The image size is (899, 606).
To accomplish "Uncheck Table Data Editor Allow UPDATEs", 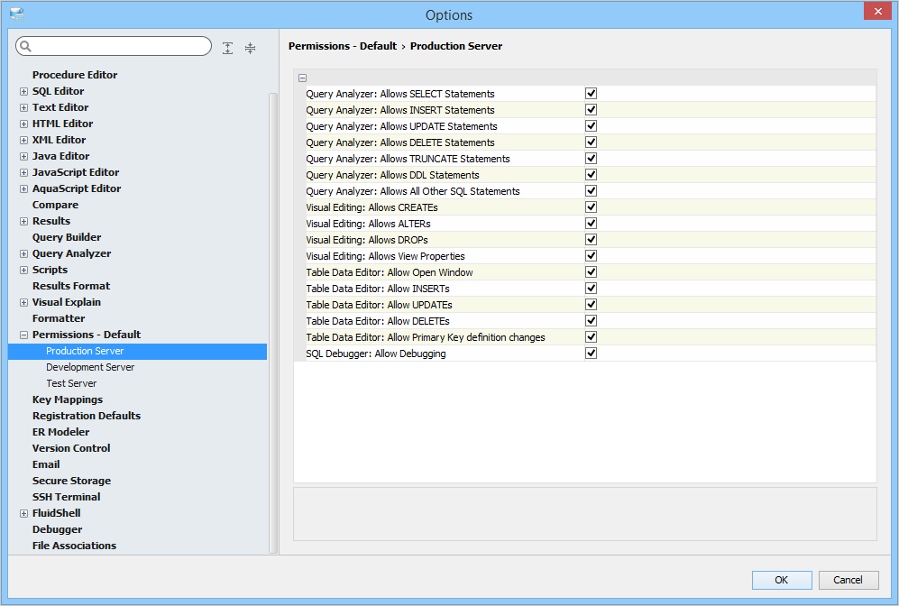I will point(592,305).
